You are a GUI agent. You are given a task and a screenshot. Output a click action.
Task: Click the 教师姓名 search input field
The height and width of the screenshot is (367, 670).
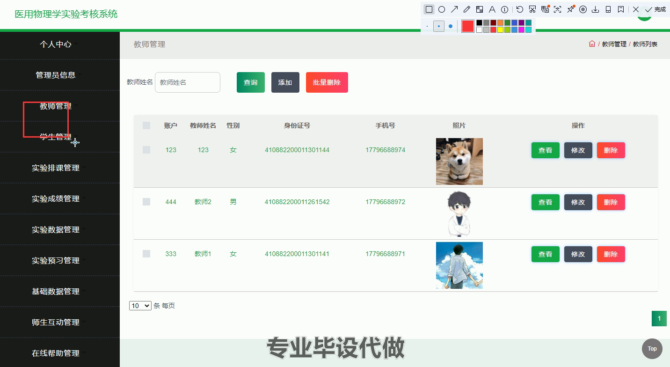188,82
